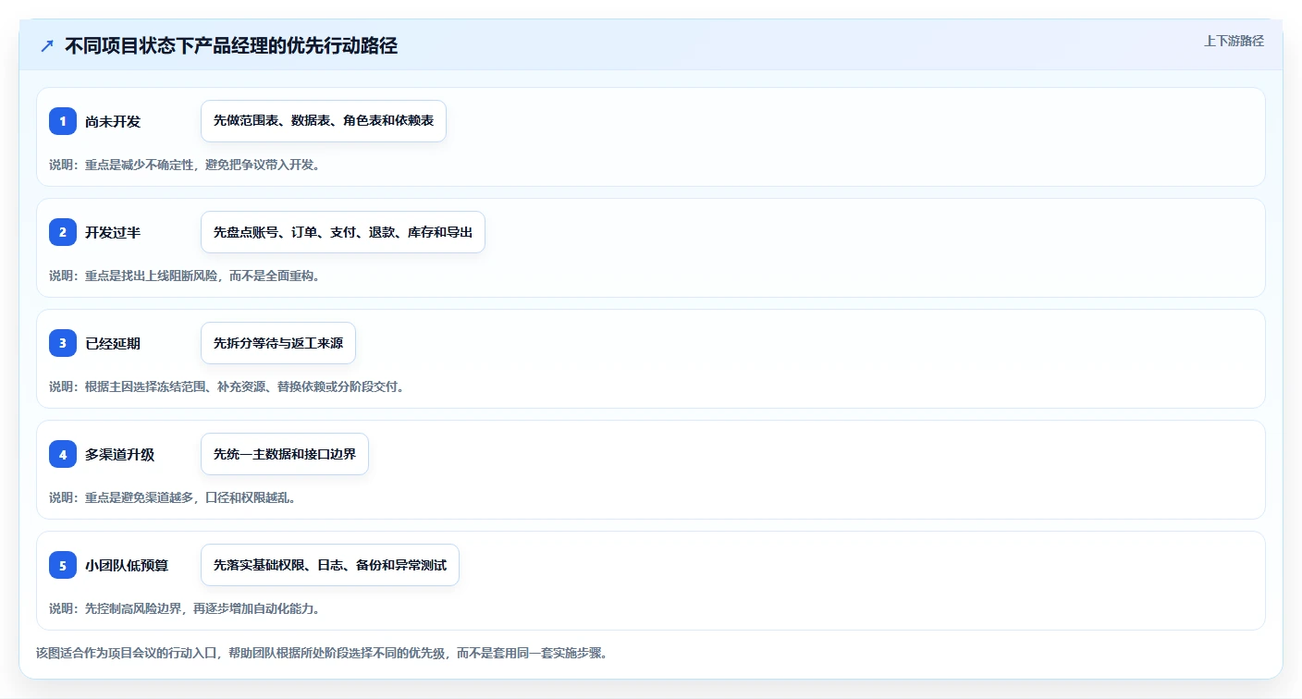Click the arrow icon beside the title

tap(47, 45)
